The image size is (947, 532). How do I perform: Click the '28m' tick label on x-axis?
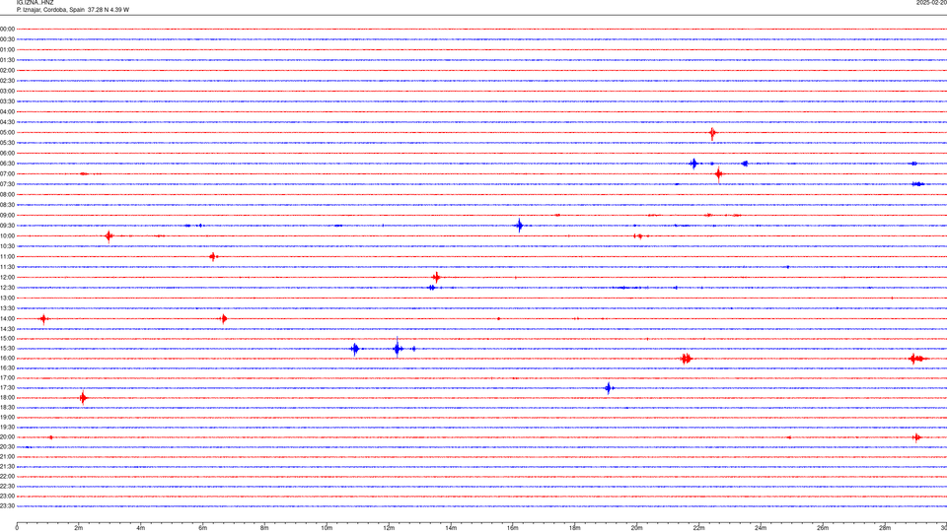[885, 528]
